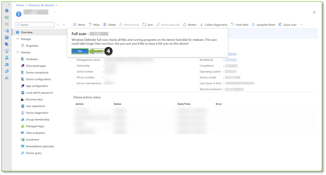Open the Overview menu item
This screenshot has width=326, height=175.
click(27, 32)
